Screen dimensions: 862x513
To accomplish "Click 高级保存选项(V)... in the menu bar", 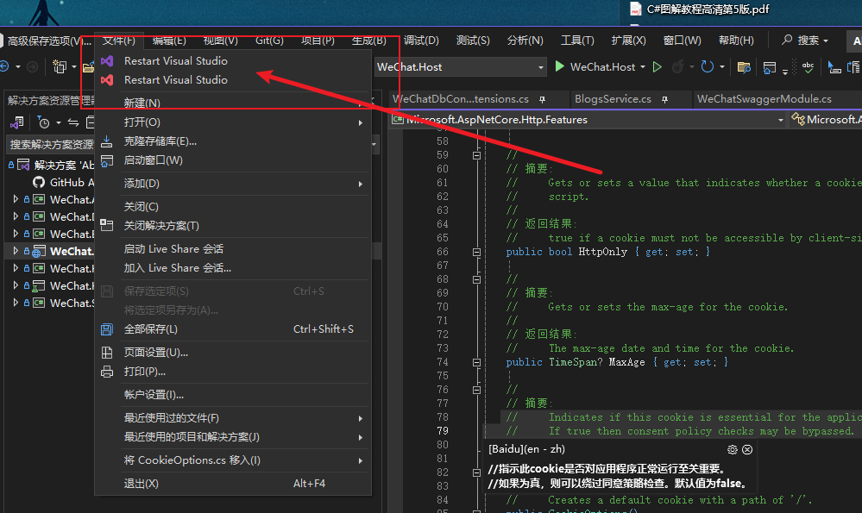I will click(48, 41).
